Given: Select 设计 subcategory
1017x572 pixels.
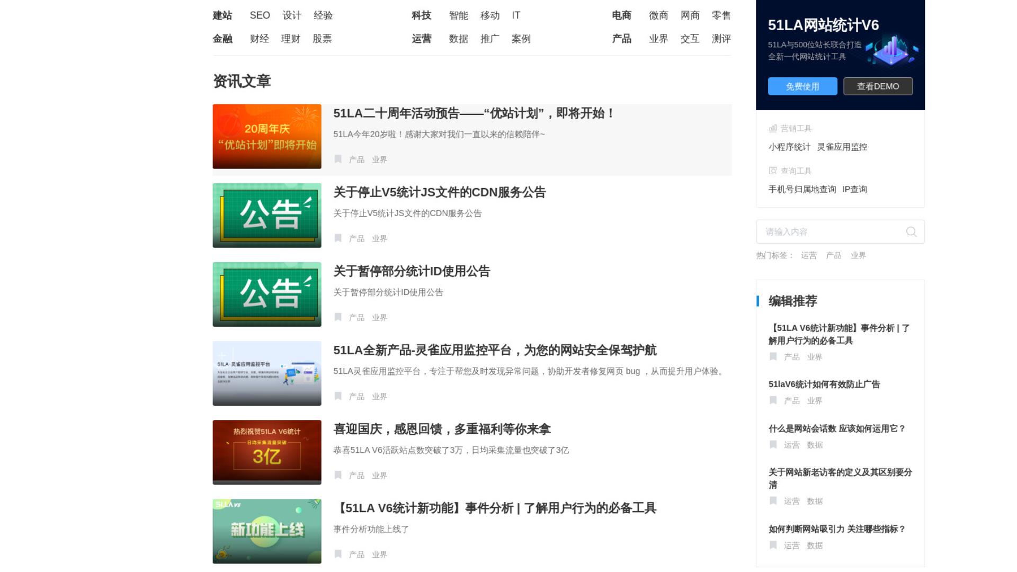Looking at the screenshot, I should point(292,15).
